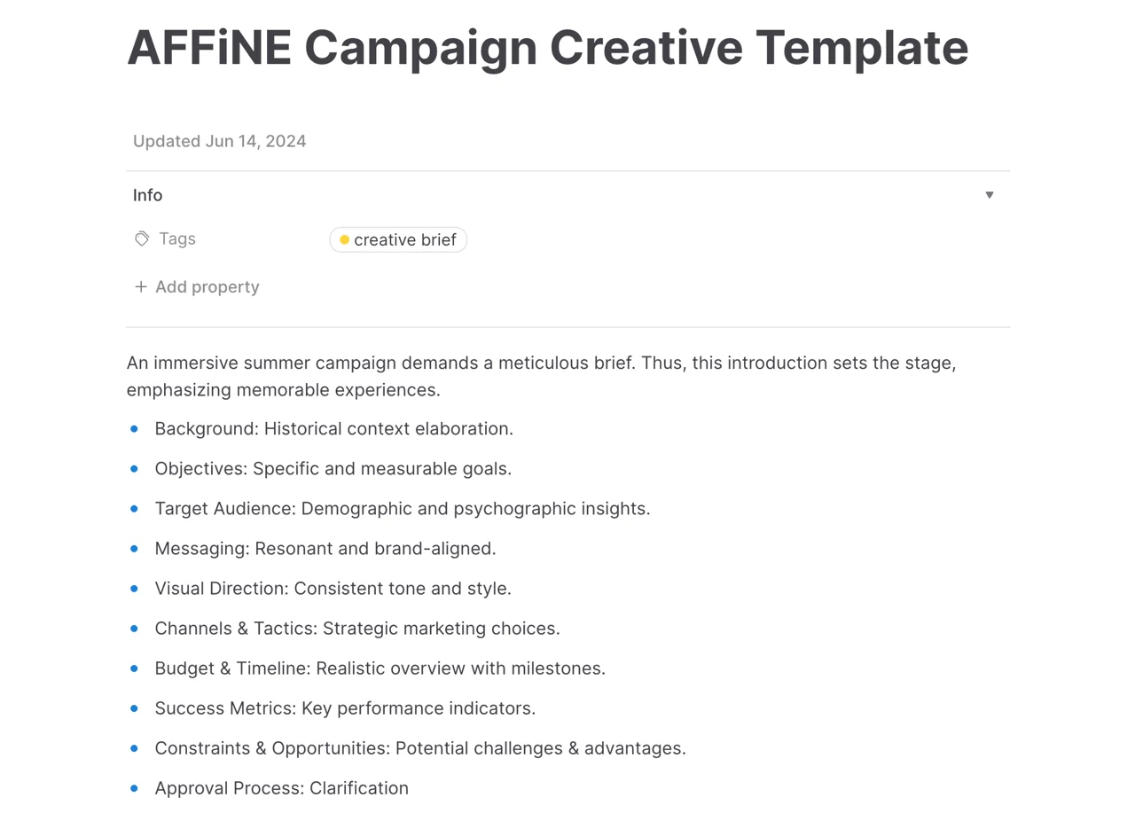
Task: Collapse the Info section arrow
Action: (990, 195)
